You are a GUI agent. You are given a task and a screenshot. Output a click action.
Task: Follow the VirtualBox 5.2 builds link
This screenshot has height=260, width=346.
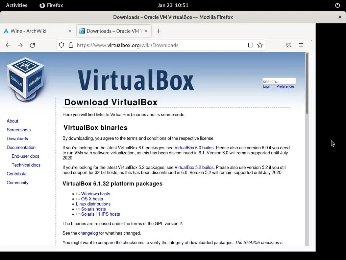pos(194,167)
